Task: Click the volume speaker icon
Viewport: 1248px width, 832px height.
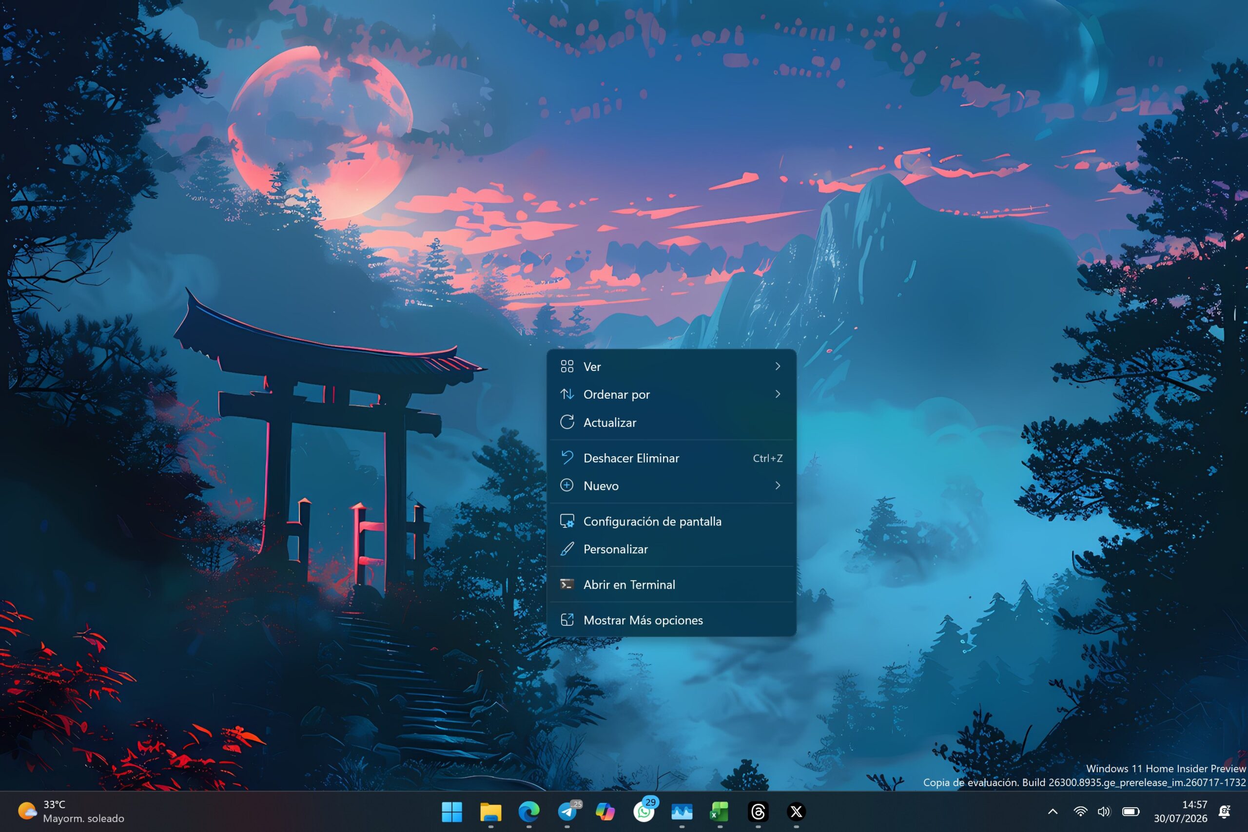Action: [1104, 812]
